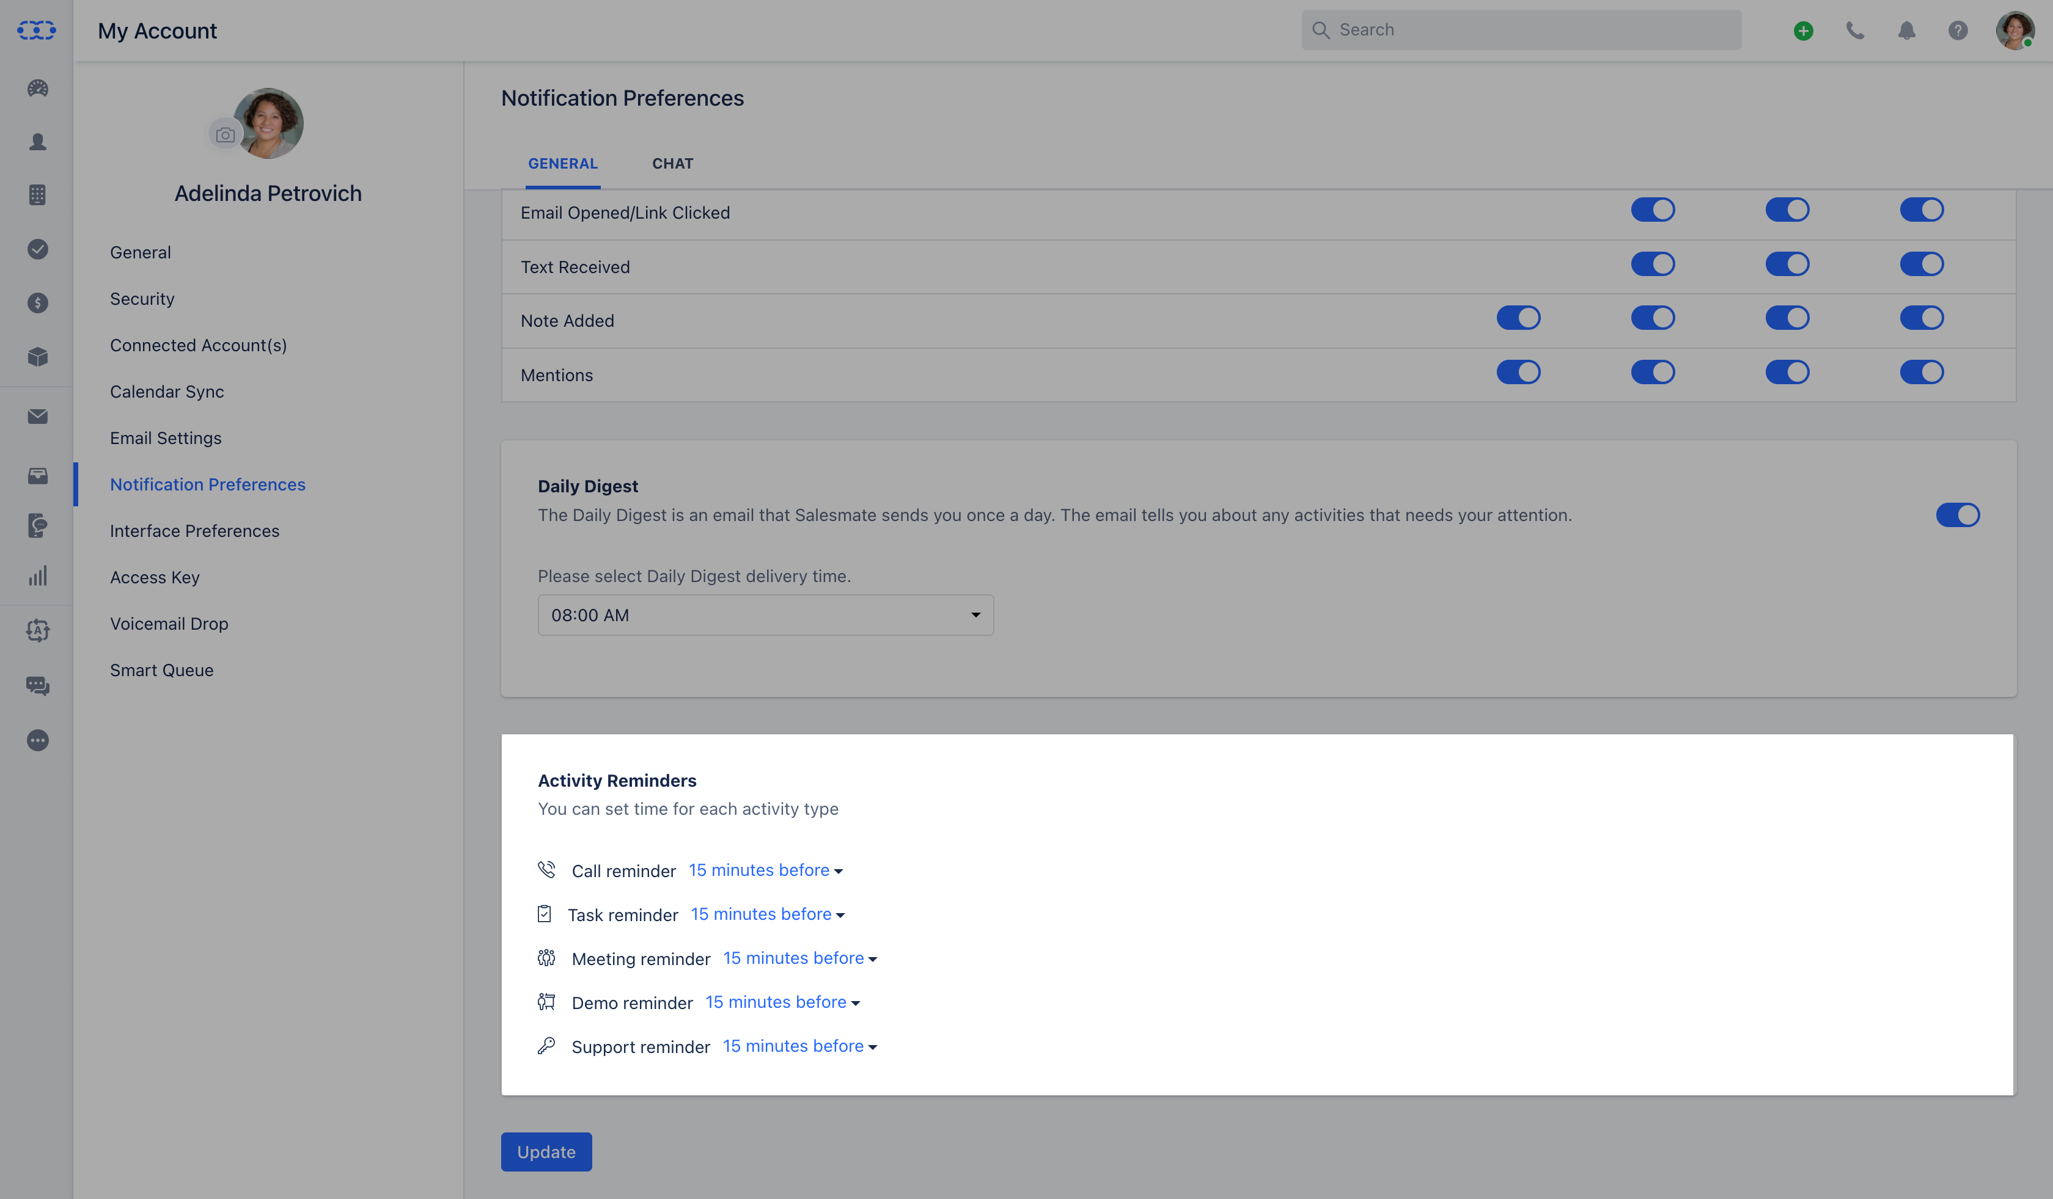Click the green plus quick-add icon
This screenshot has height=1199, width=2053.
[1803, 31]
